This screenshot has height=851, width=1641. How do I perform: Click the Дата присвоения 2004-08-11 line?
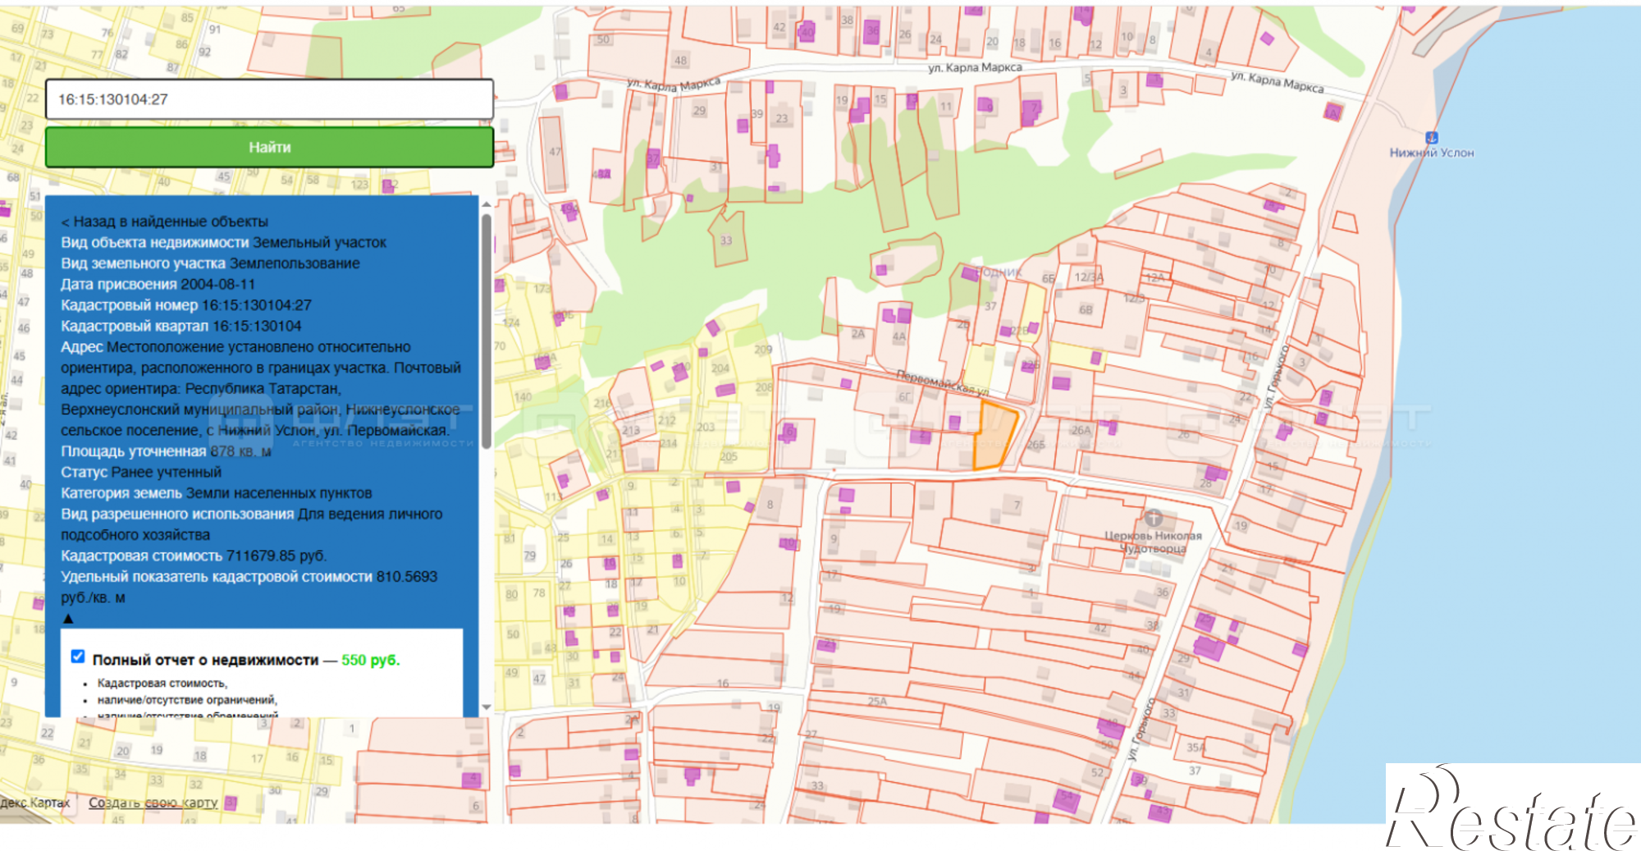(x=158, y=284)
